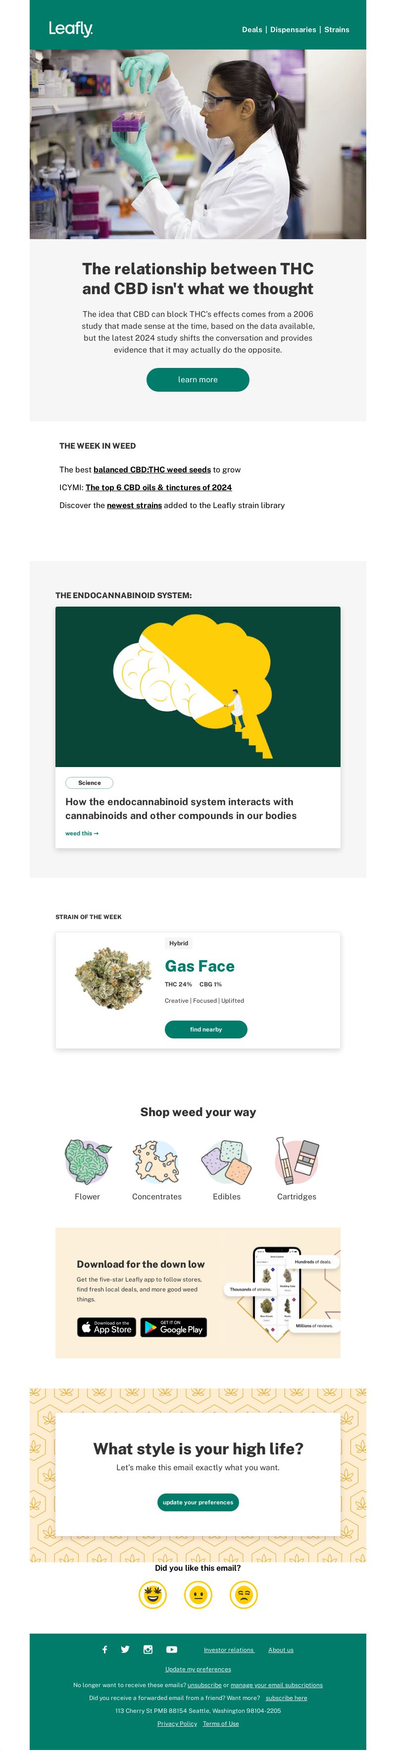This screenshot has height=1751, width=396.
Task: Click 'find nearby' for Gas Face
Action: pyautogui.click(x=206, y=1029)
